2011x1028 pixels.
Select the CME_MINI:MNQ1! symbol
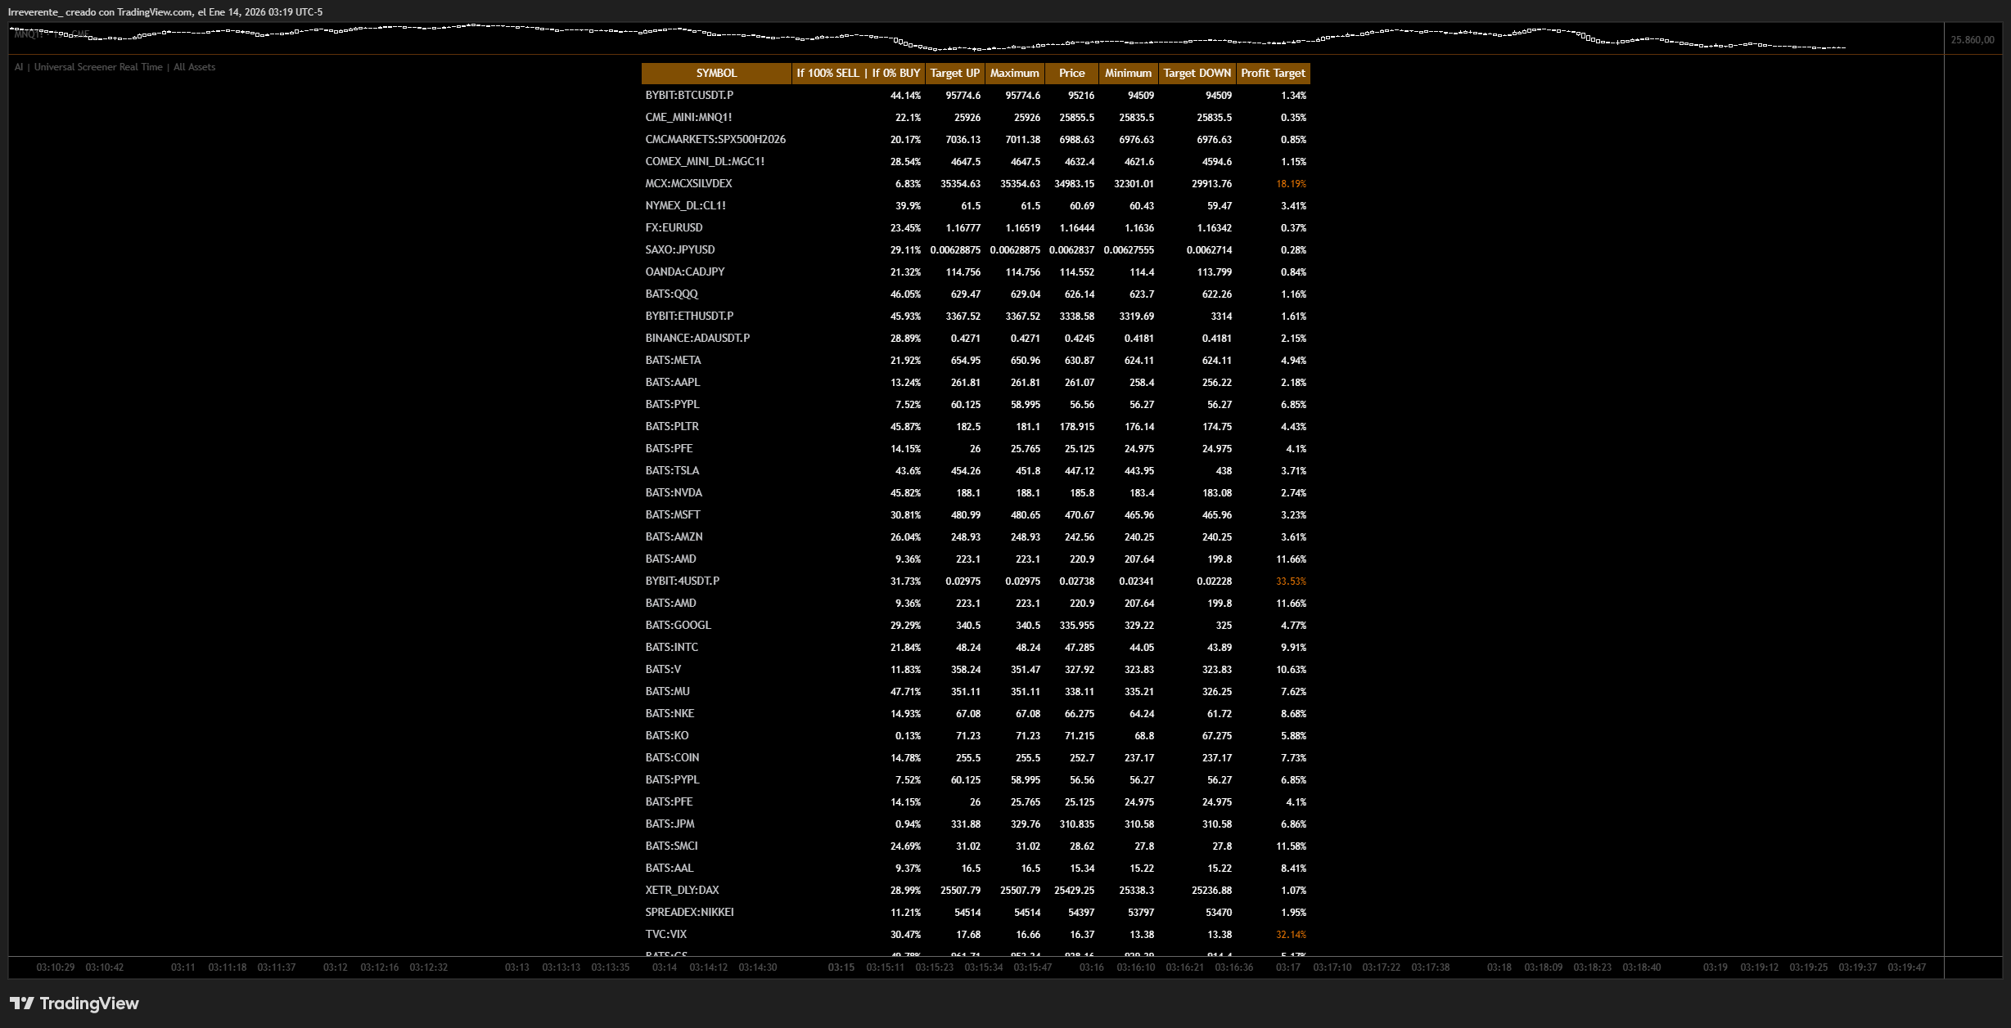(688, 118)
